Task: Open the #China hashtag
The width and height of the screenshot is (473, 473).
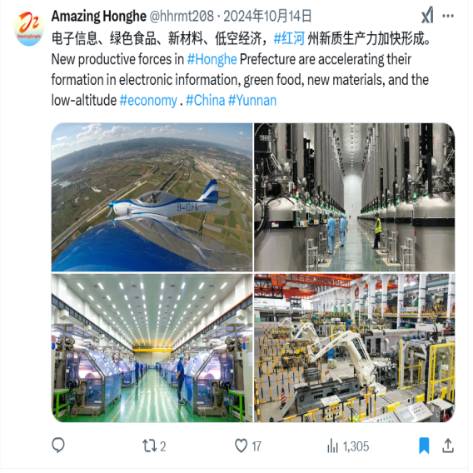Action: (206, 101)
